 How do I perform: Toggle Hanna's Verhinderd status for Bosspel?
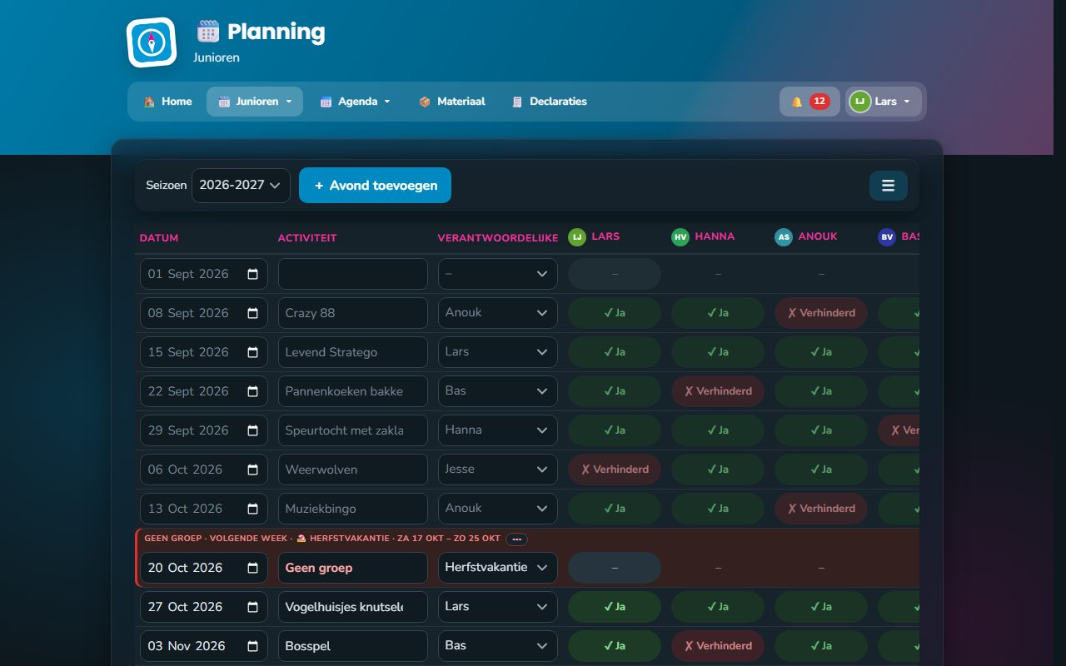click(718, 646)
